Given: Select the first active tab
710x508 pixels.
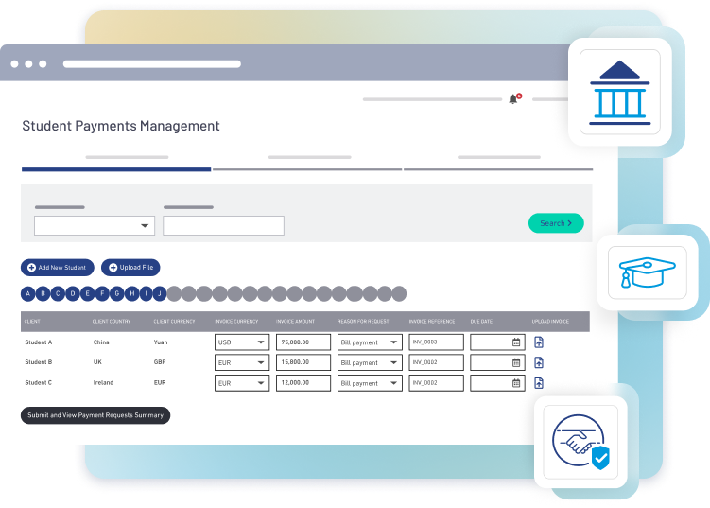Looking at the screenshot, I should [116, 163].
